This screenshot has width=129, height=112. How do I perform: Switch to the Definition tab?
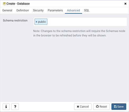coord(23,10)
